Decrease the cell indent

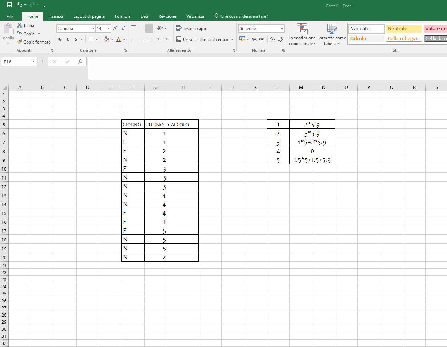pyautogui.click(x=160, y=39)
